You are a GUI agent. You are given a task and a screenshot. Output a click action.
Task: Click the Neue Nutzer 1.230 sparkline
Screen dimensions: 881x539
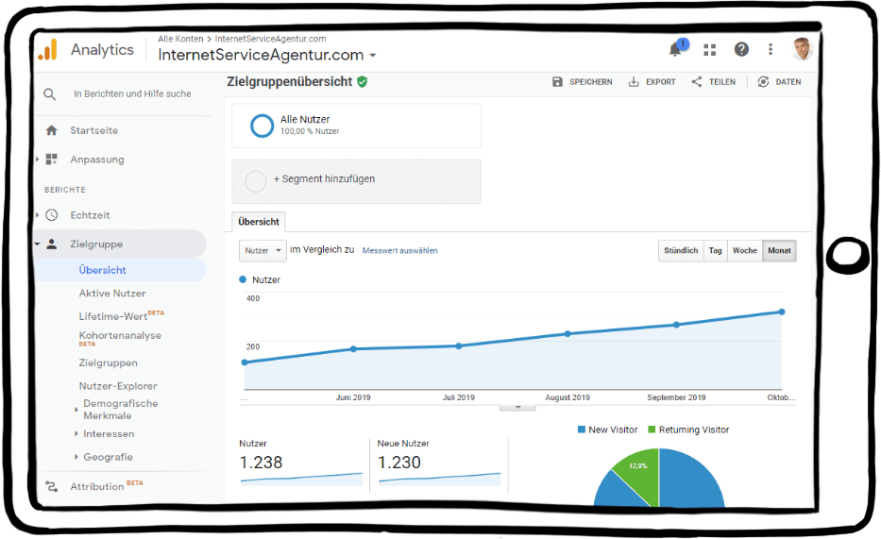pyautogui.click(x=439, y=479)
